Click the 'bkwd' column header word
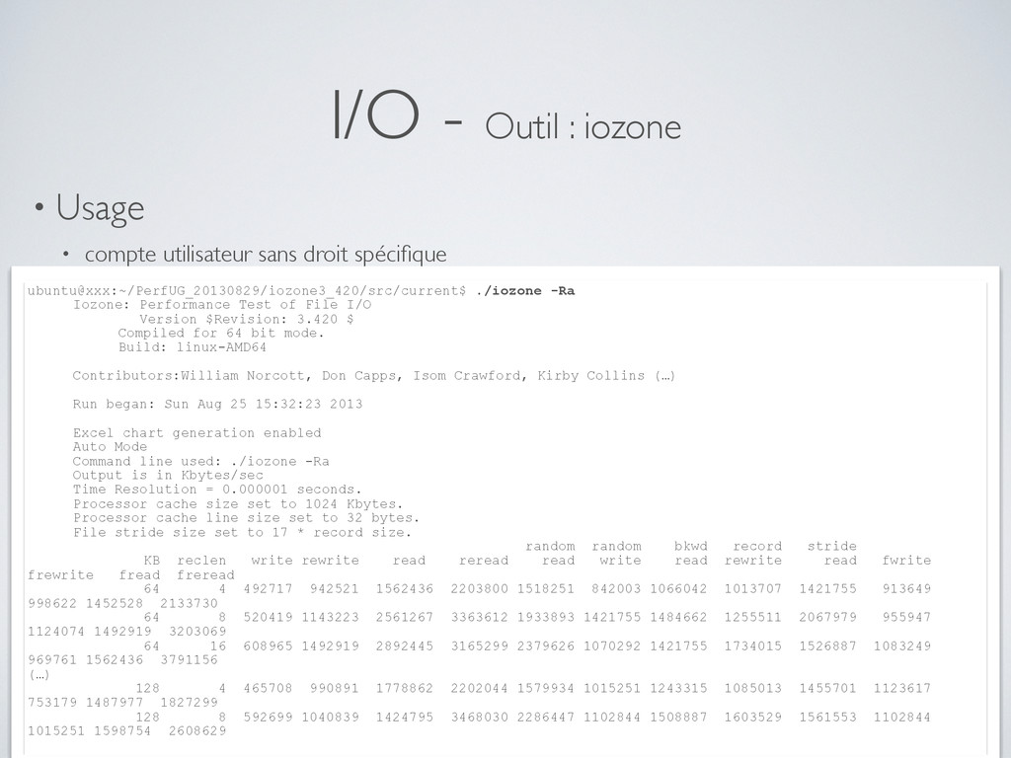The image size is (1011, 758). click(x=690, y=547)
